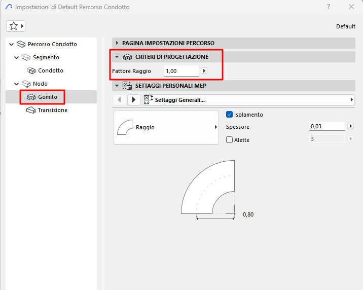The width and height of the screenshot is (363, 290).
Task: Click the Gomito elbow icon
Action: 31,97
